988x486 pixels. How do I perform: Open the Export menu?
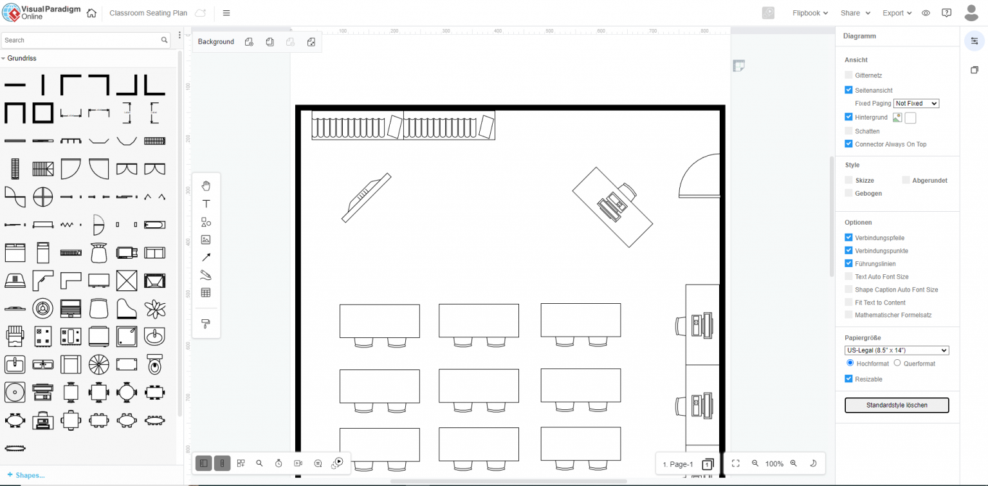pos(897,13)
